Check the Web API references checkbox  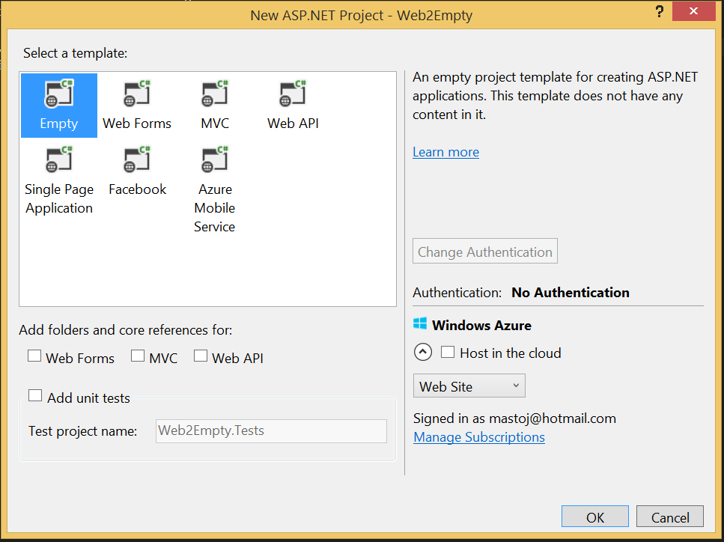pyautogui.click(x=201, y=356)
